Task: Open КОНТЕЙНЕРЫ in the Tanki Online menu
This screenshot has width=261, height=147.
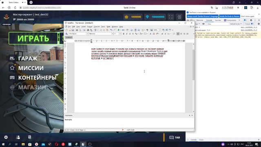Action: pos(33,78)
